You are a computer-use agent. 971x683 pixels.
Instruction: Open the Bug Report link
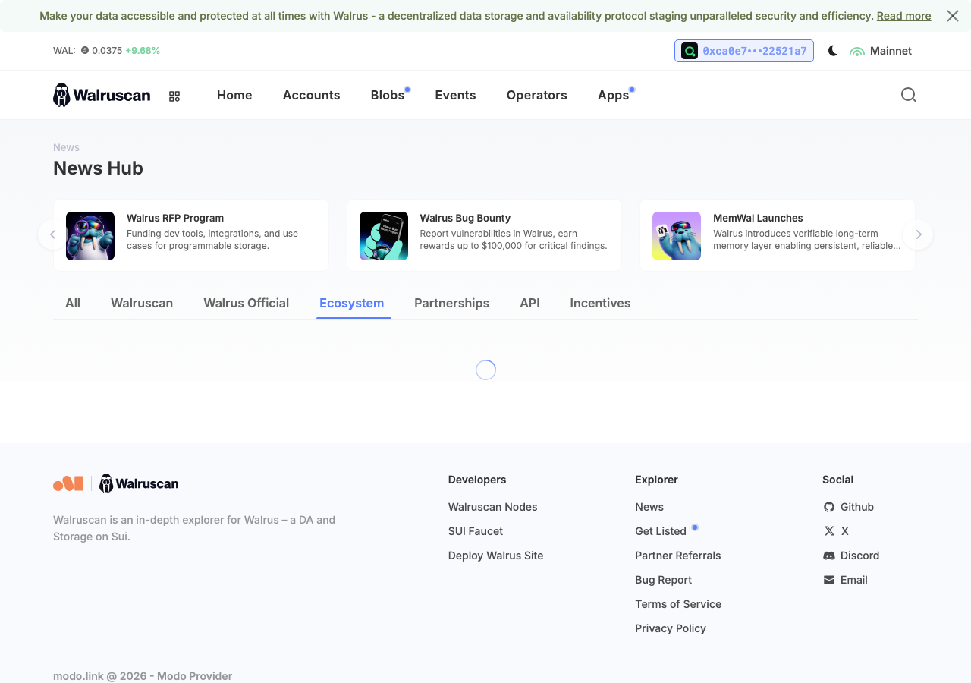(x=664, y=580)
